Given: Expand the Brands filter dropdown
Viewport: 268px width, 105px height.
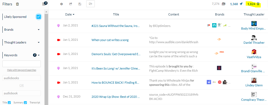Looking at the screenshot, I should point(39,30).
